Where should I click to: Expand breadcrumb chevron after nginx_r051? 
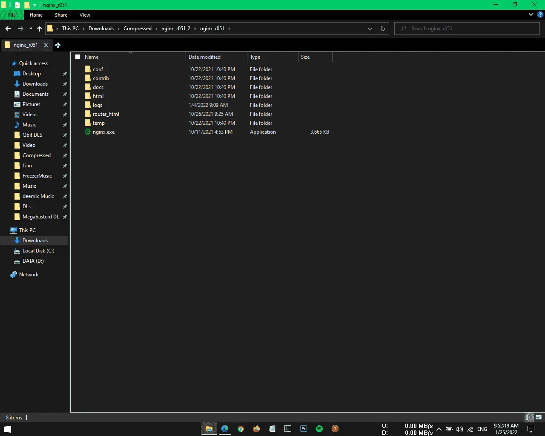point(229,29)
